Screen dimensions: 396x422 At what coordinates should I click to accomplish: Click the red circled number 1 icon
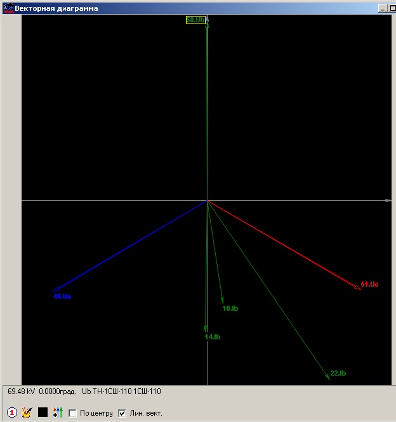12,412
